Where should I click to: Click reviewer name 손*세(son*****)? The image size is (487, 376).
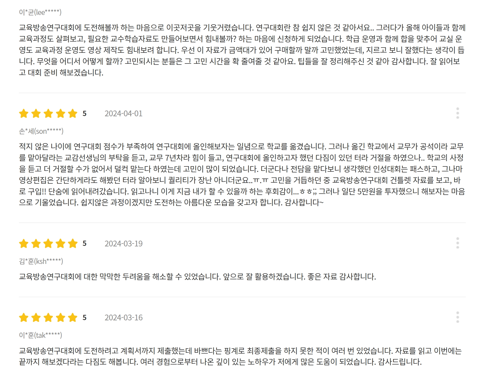tap(41, 131)
